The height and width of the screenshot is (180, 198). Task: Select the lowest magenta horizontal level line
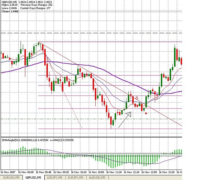110,129
